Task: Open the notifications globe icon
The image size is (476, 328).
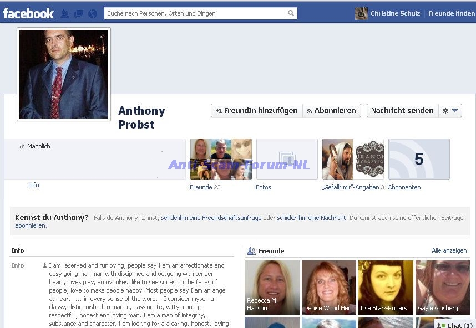Action: (x=93, y=14)
